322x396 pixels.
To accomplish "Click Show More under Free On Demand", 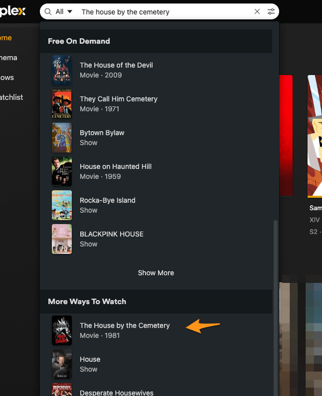I will tap(156, 273).
